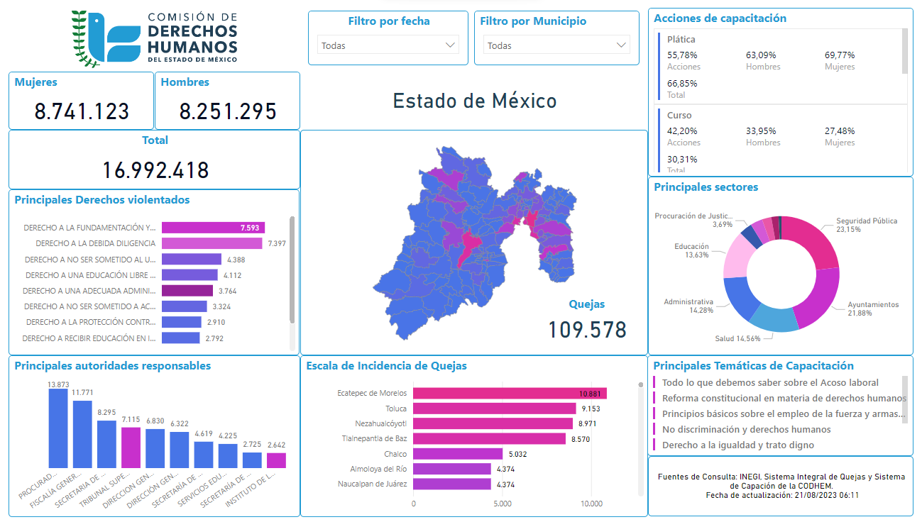Expand the Filtro por Municipio dropdown
This screenshot has width=922, height=522.
click(556, 45)
